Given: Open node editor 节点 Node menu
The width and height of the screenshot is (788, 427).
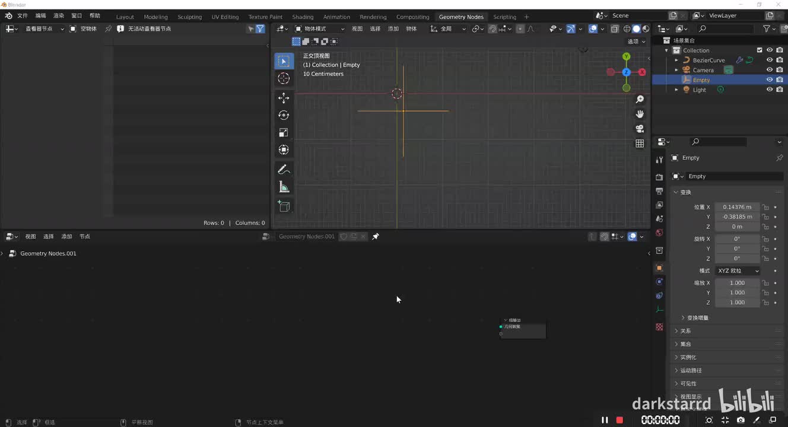Looking at the screenshot, I should tap(85, 237).
